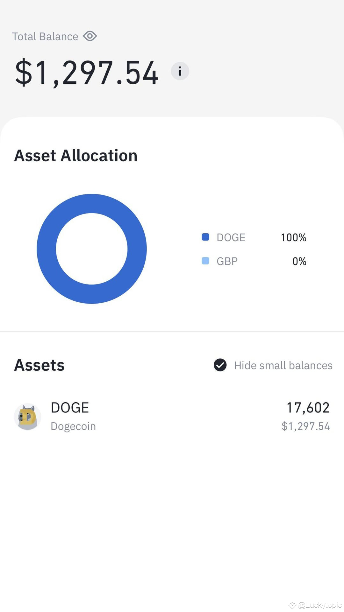344x612 pixels.
Task: Tap the $1,297.54 total balance amount
Action: point(87,73)
